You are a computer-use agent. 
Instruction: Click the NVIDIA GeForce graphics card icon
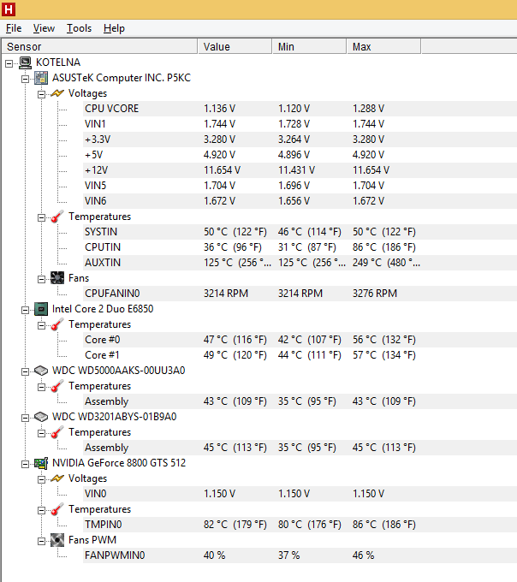click(x=41, y=463)
